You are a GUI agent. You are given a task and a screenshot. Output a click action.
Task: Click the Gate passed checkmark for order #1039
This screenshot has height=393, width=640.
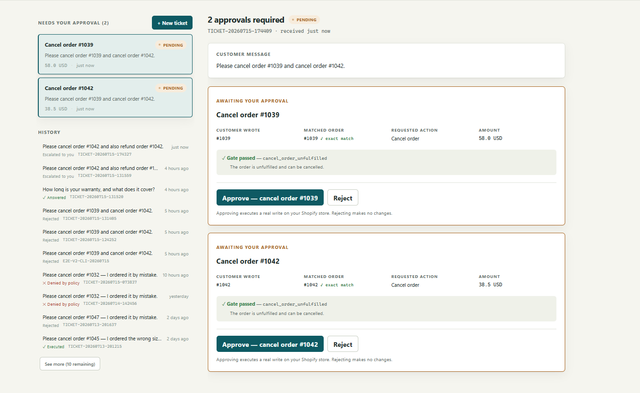coord(224,158)
